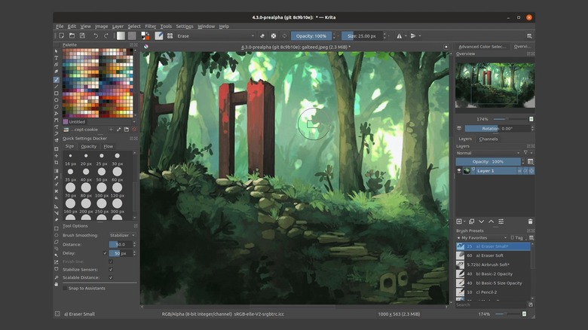588x330 pixels.
Task: Switch to the Channels tab
Action: pyautogui.click(x=488, y=139)
